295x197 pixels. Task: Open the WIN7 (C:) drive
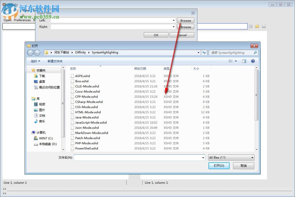[43, 138]
